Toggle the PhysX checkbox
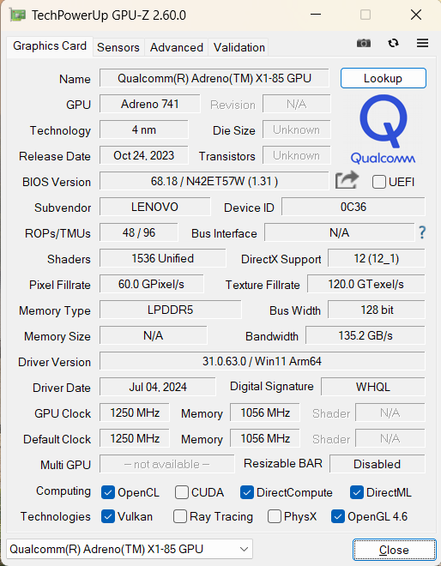This screenshot has width=441, height=566. pos(275,516)
